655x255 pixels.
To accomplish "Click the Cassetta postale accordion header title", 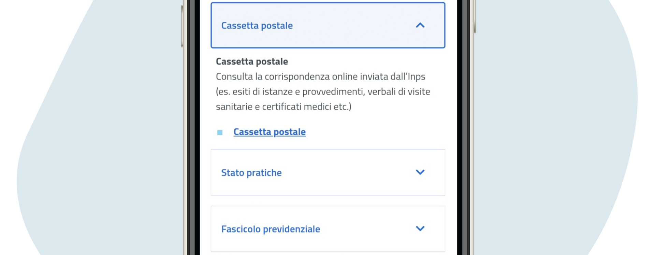I will (x=257, y=26).
